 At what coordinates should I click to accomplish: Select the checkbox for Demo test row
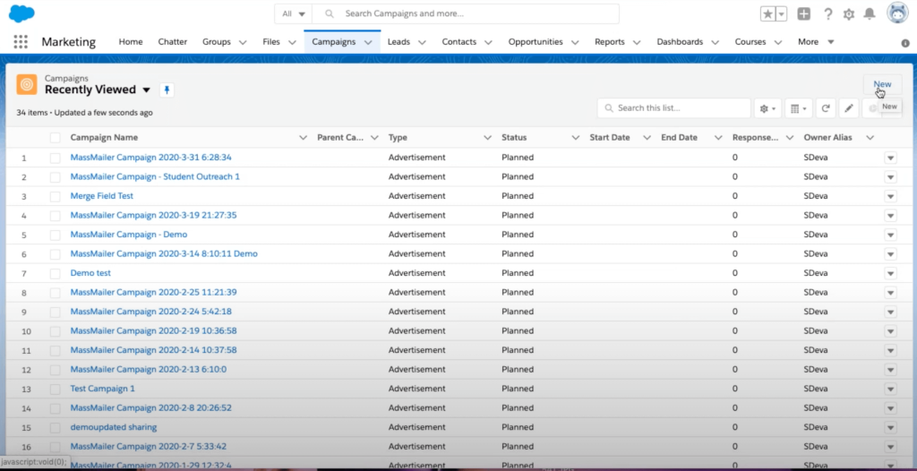click(56, 273)
